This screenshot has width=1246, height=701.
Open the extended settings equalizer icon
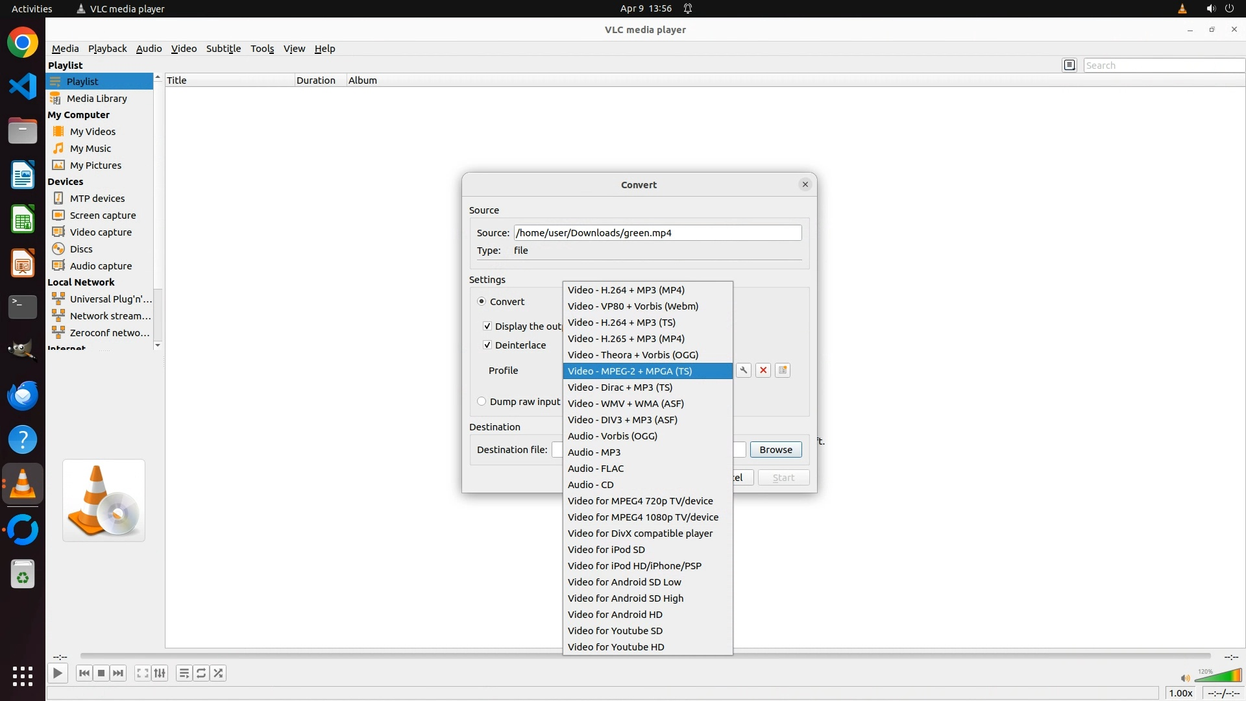click(160, 673)
